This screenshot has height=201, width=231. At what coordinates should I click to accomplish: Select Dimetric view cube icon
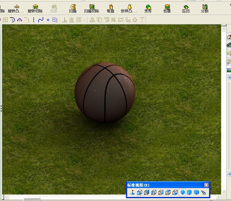(x=196, y=192)
